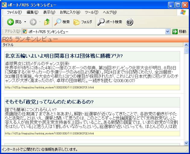190x154 pixels.
Task: Click the URL ending 111200808070​1.html
Action: coord(49,88)
